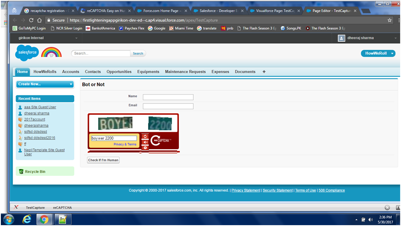The height and width of the screenshot is (226, 401).
Task: Click dheeraj sharma user avatar icon
Action: (342, 38)
